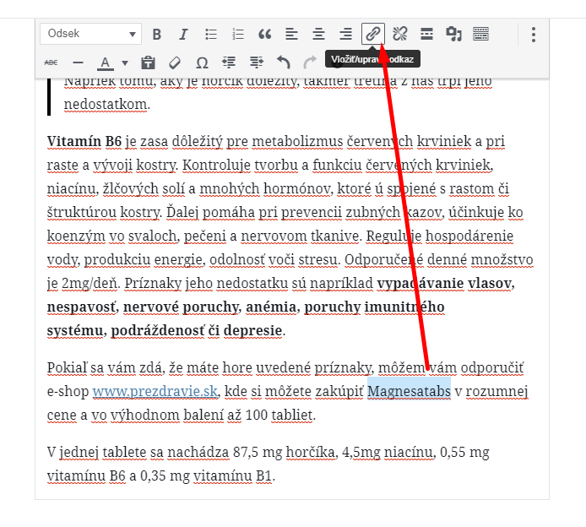This screenshot has width=586, height=527.
Task: Apply strikethrough formatting
Action: [x=51, y=62]
